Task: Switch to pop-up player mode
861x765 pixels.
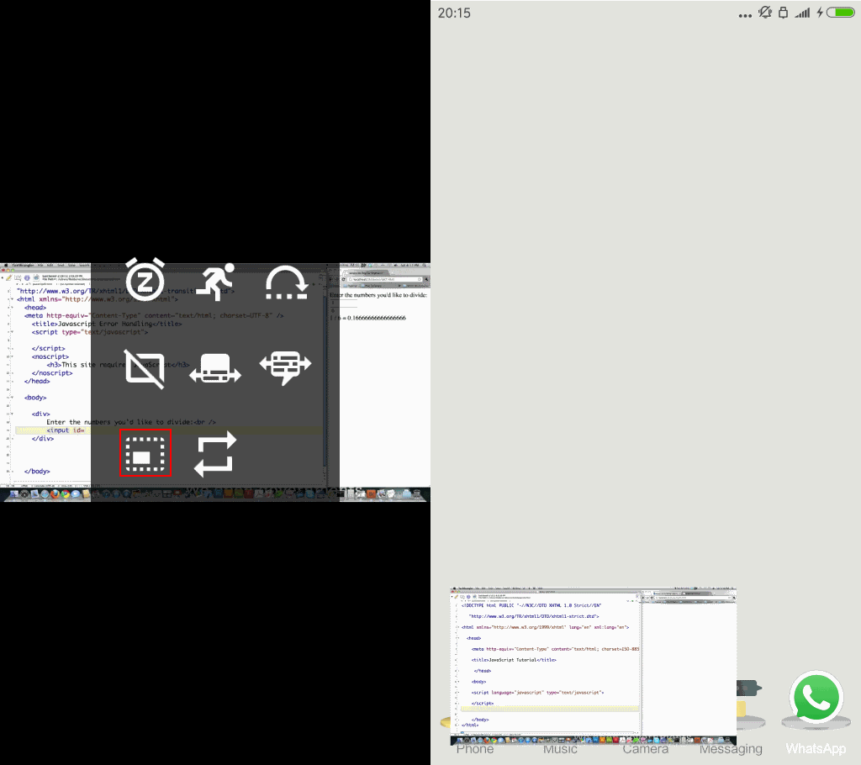Action: [145, 454]
